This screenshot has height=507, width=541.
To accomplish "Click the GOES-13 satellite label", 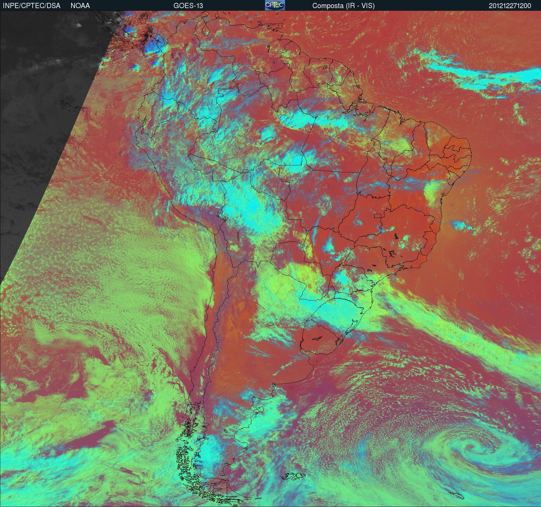I will pos(188,6).
